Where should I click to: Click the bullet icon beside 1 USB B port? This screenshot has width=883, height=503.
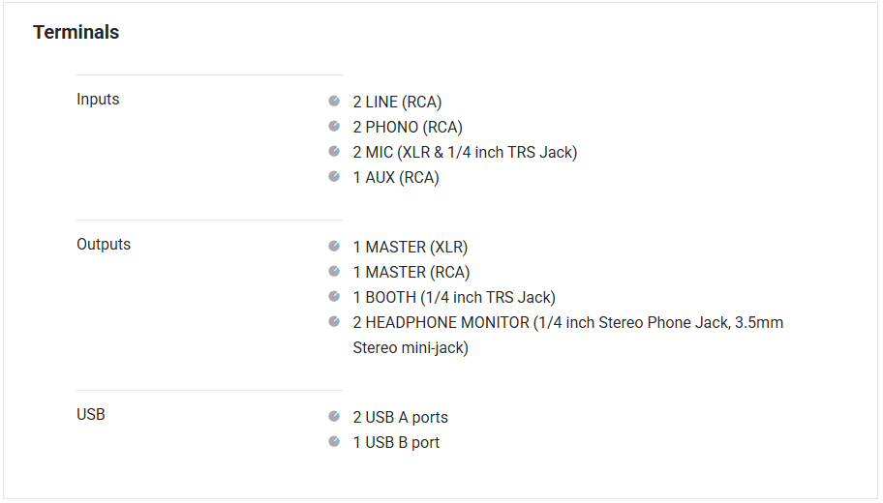tap(334, 442)
